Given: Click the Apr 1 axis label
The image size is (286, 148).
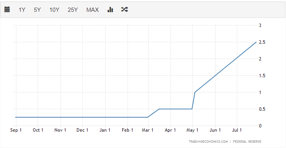Looking at the screenshot, I should tap(170, 130).
